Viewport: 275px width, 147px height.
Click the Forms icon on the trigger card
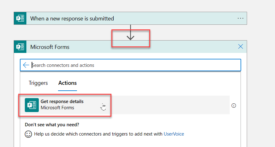[x=20, y=18]
